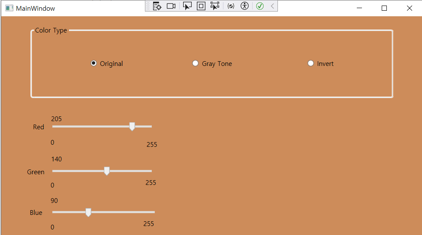Collapse the debug toolbar with the chevron

pos(272,6)
